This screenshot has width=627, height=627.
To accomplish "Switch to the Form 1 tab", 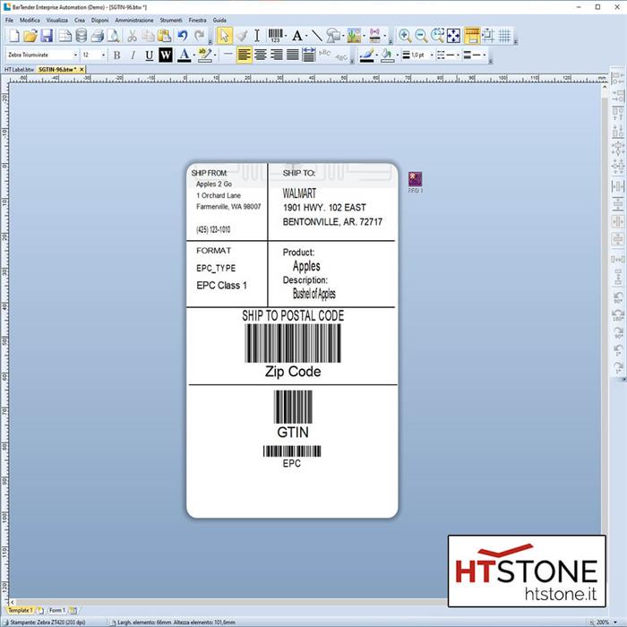I will tap(56, 610).
